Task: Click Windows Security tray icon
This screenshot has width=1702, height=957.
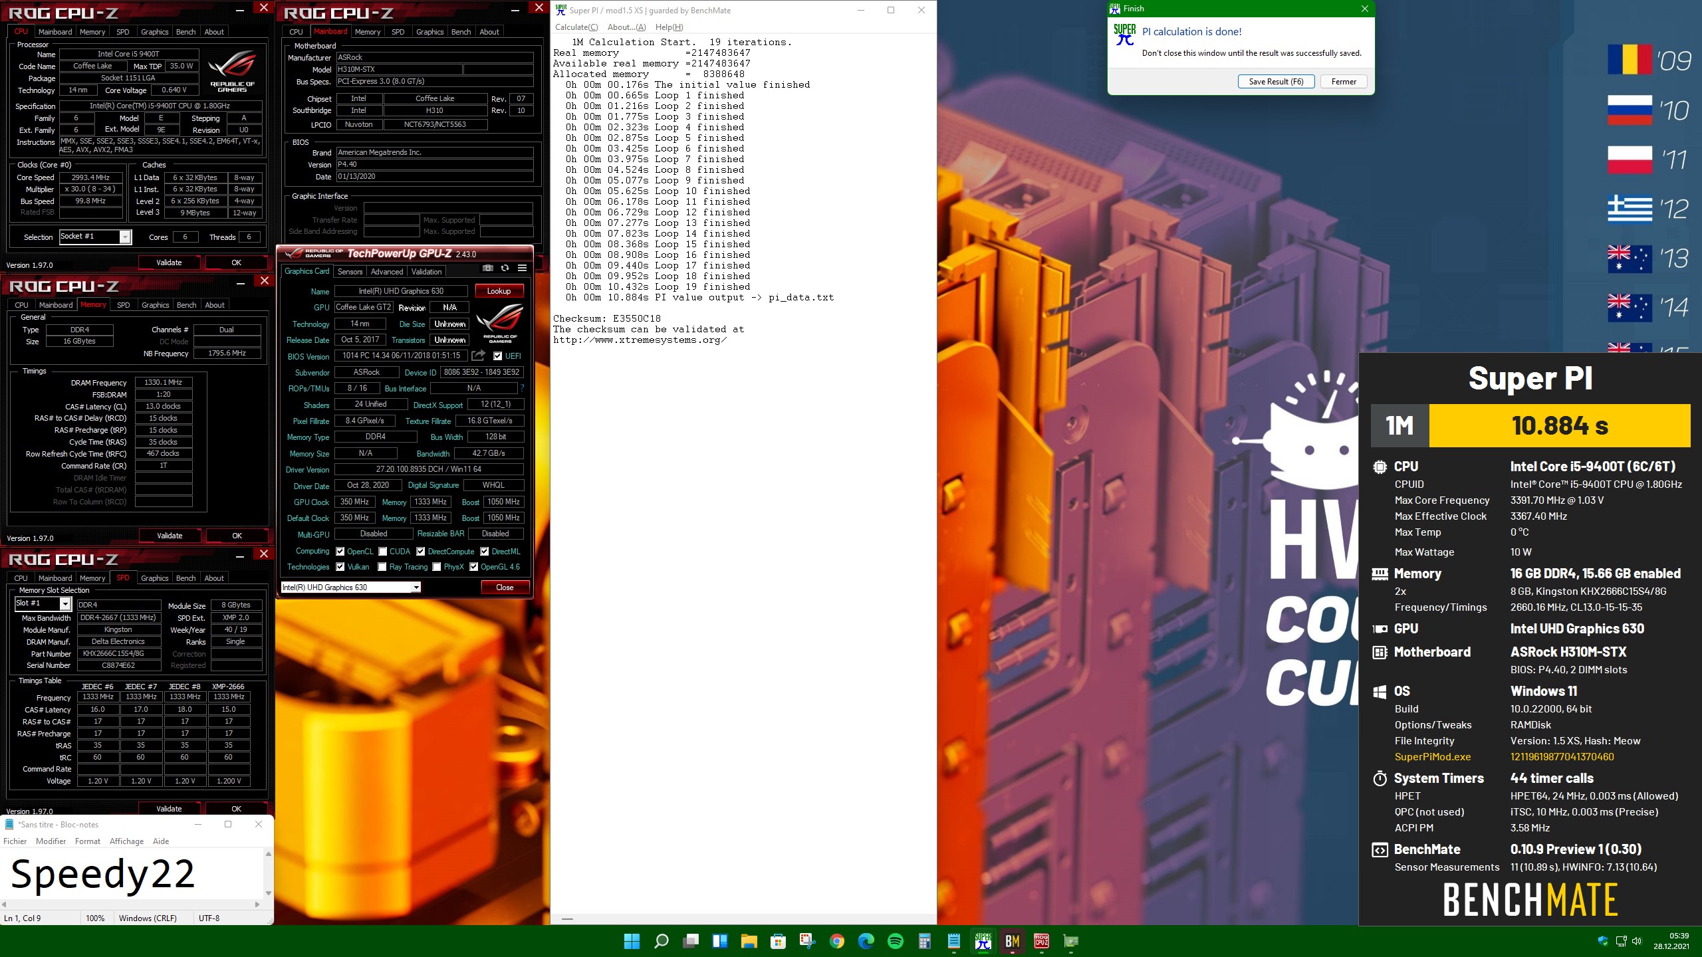Action: point(1603,941)
